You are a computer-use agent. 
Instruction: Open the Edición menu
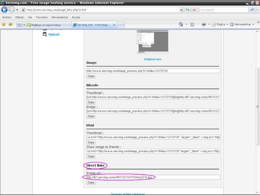[19, 17]
